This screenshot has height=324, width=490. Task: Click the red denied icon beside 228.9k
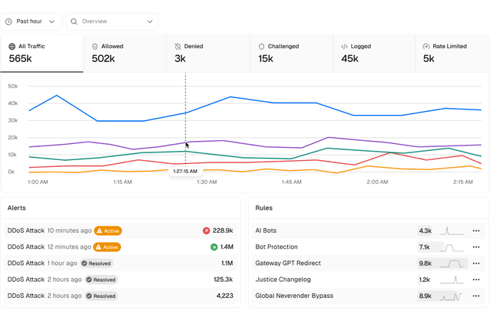point(206,231)
